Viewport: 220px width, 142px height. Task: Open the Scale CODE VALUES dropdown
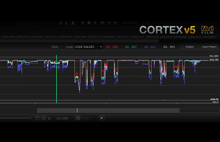[x=88, y=47]
